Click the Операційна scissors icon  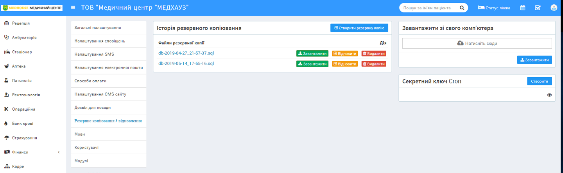6,109
